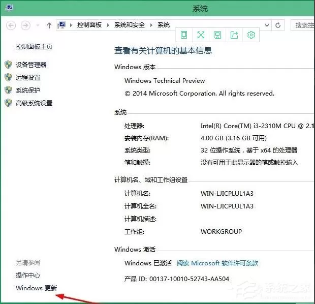Screen dimensions: 315x304
Task: Expand the chevron after 系统和安全 breadcrumb
Action: [151, 25]
